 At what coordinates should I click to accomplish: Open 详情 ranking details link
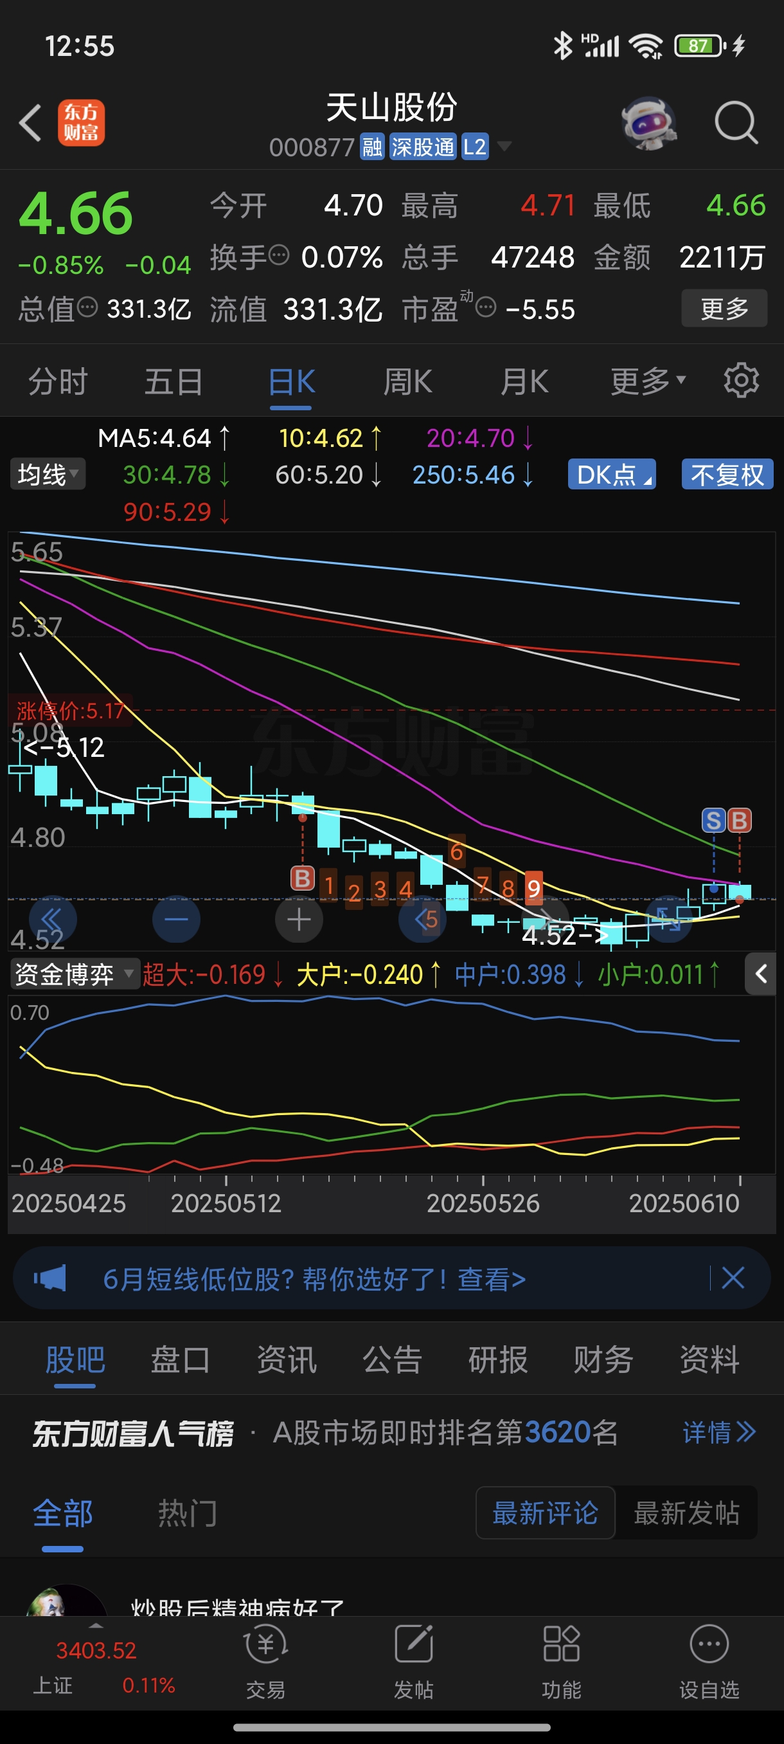point(719,1432)
